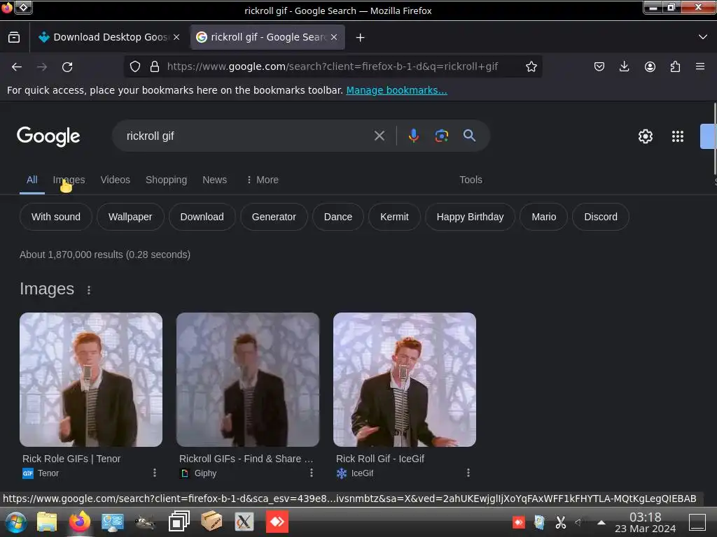The height and width of the screenshot is (537, 717).
Task: Open more options for the IceGif result
Action: (x=468, y=473)
